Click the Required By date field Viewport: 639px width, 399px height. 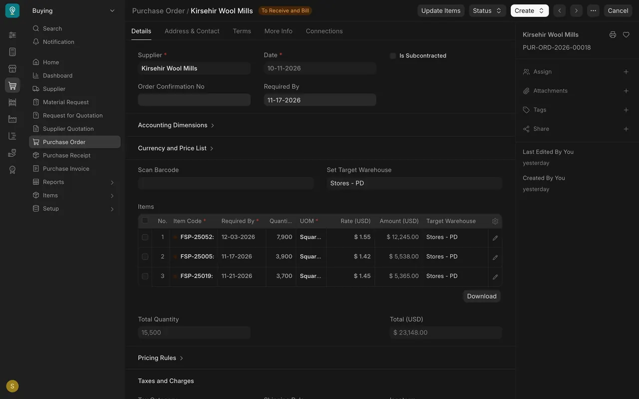pyautogui.click(x=320, y=100)
